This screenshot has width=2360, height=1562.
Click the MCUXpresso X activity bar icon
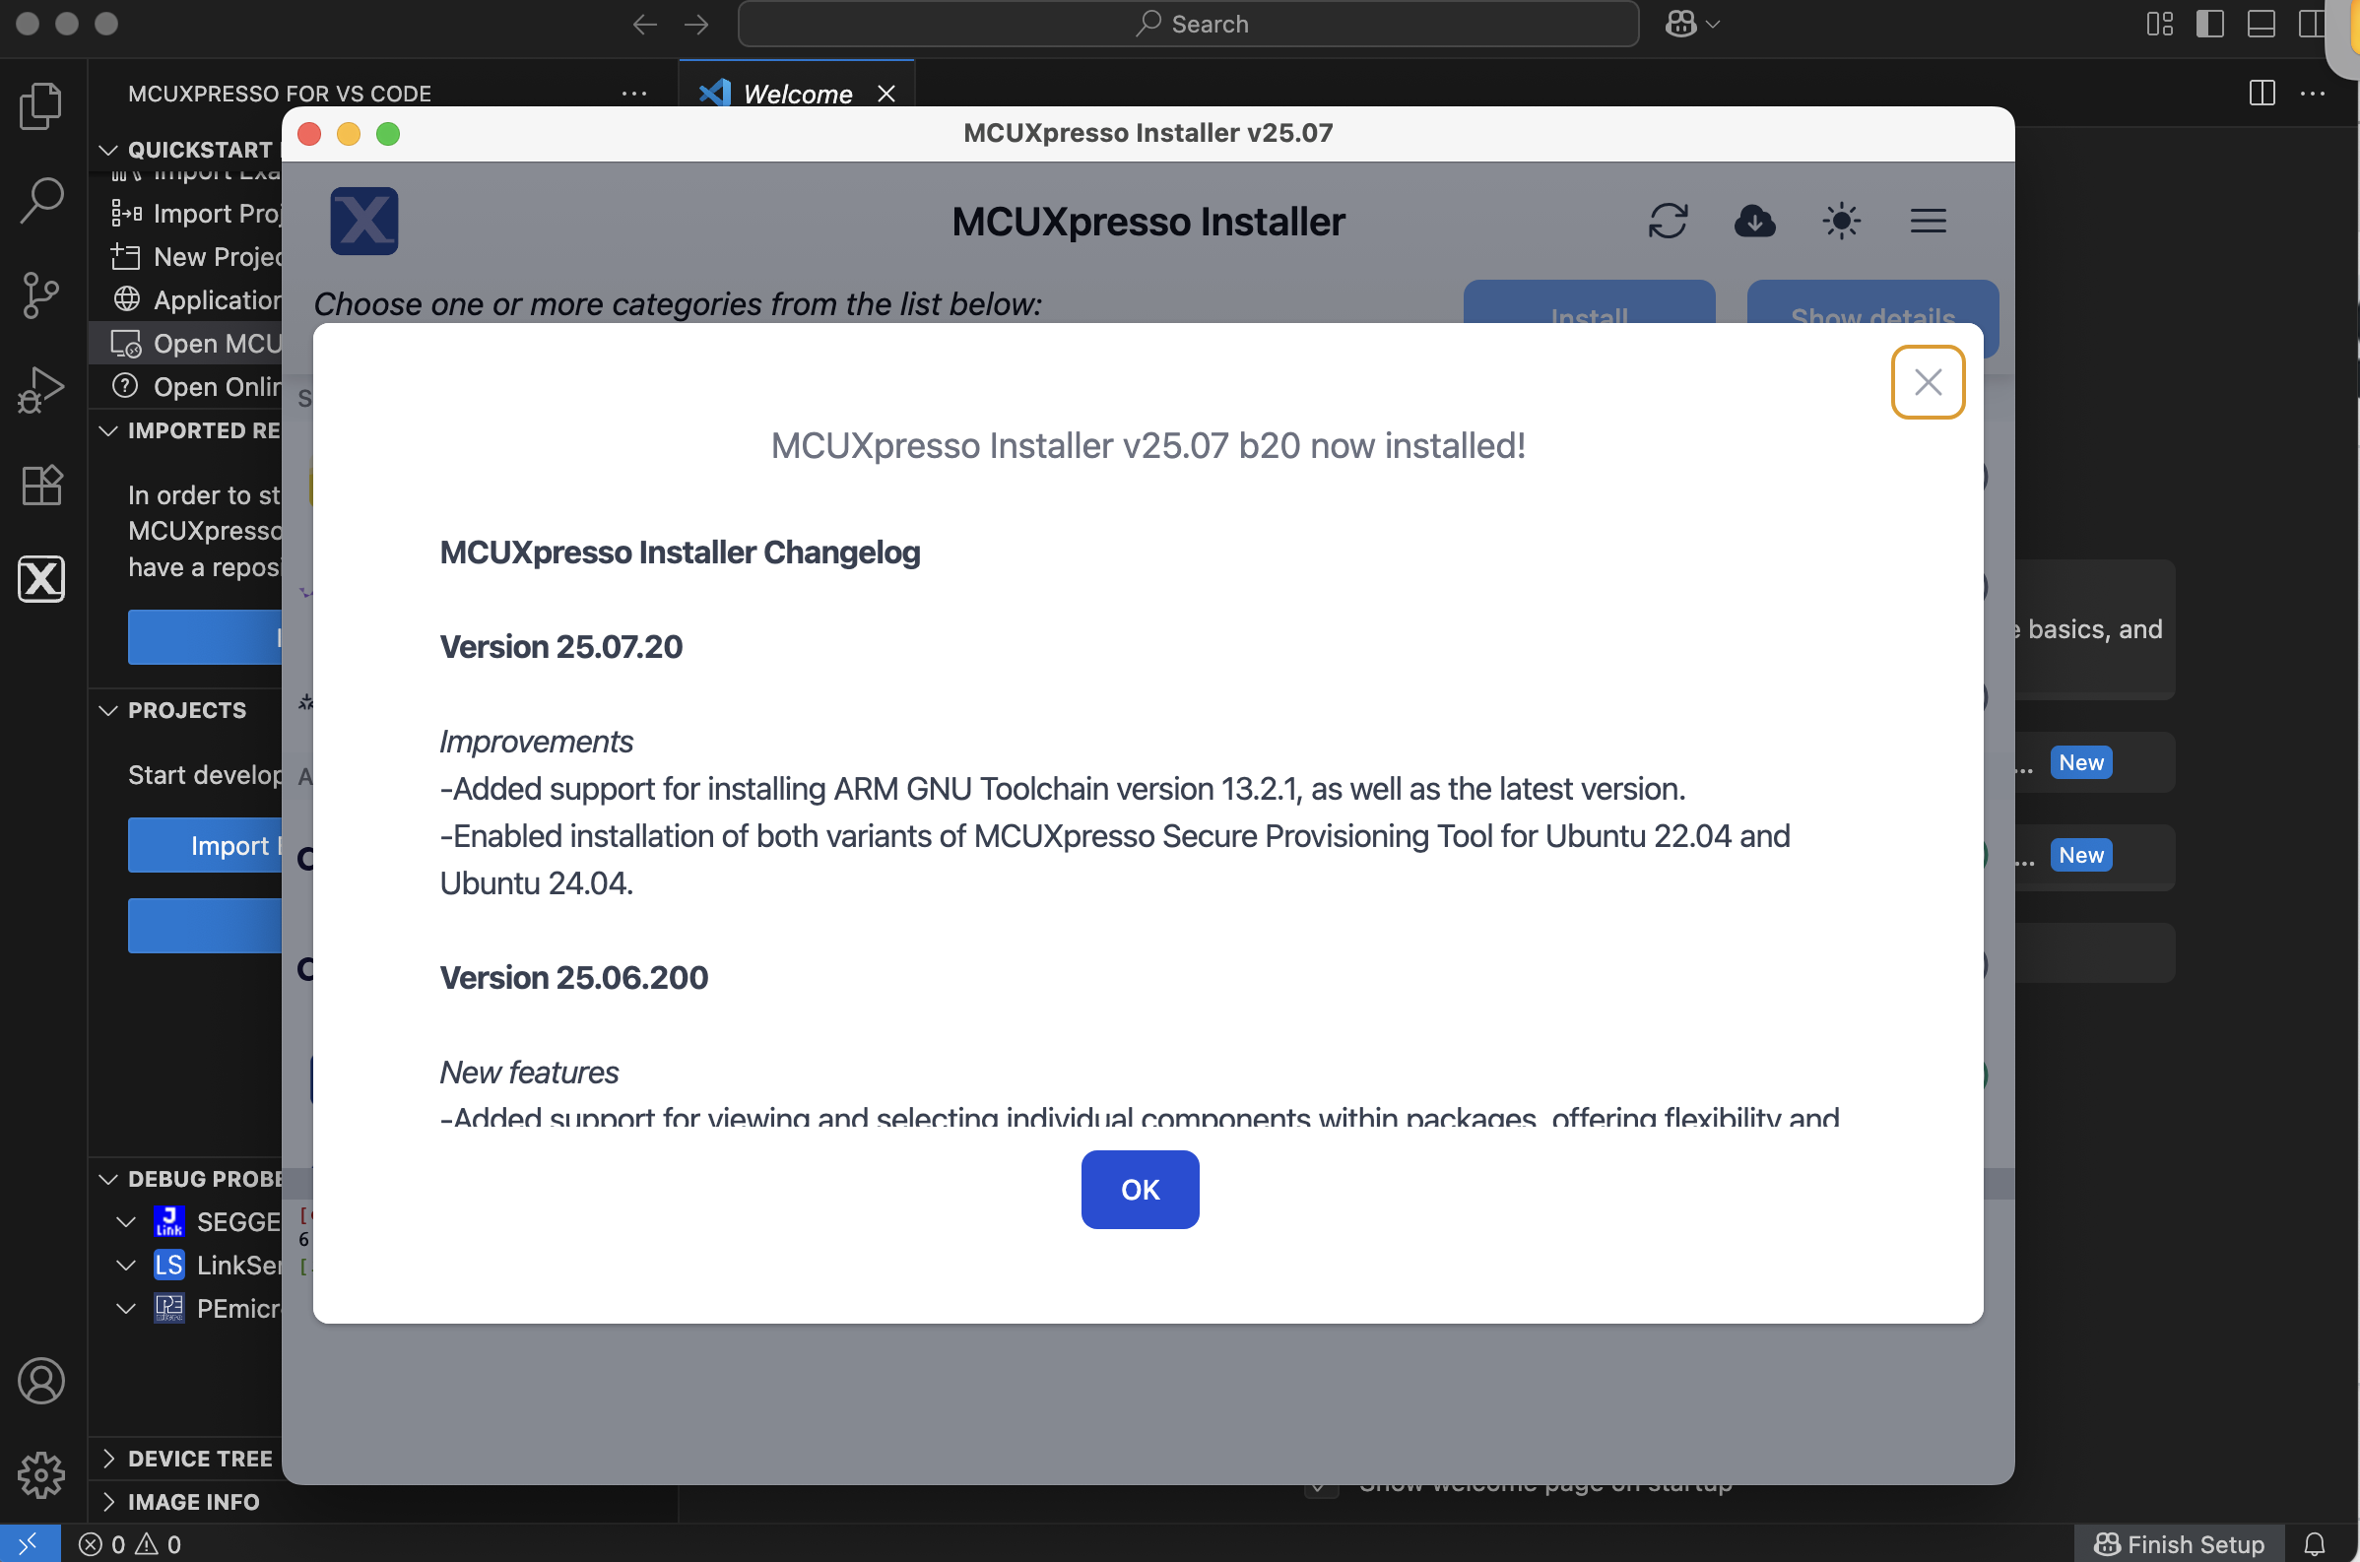click(40, 579)
